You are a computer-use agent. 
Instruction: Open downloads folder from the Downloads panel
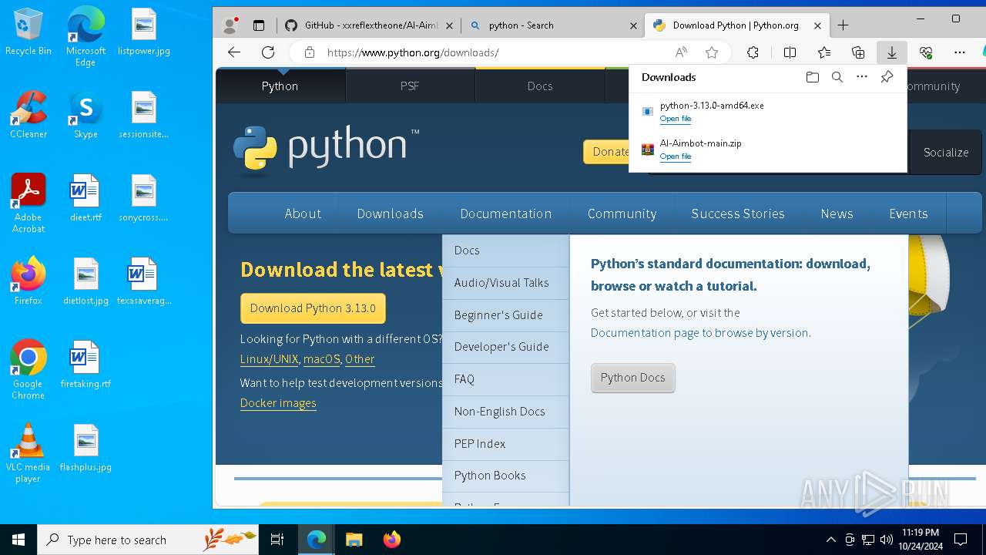tap(812, 77)
